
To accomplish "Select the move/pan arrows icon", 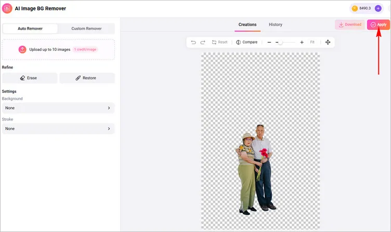I will [x=328, y=42].
